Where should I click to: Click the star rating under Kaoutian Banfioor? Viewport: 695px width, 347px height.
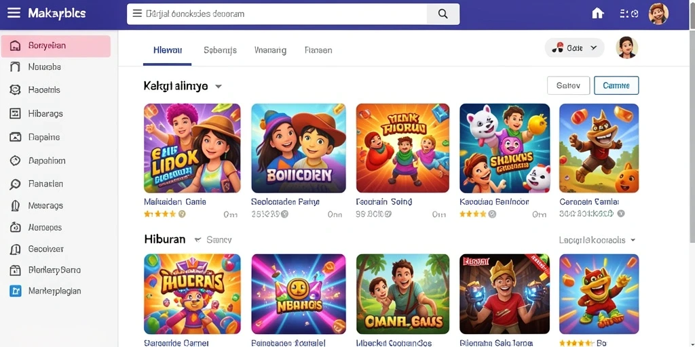[473, 214]
